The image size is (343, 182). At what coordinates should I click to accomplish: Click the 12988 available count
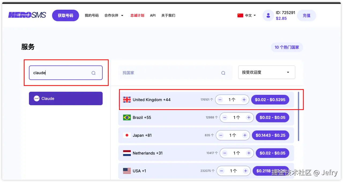pos(212,117)
